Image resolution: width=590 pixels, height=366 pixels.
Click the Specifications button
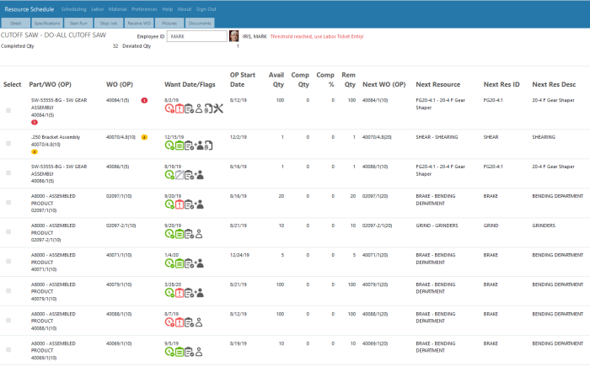coord(47,23)
